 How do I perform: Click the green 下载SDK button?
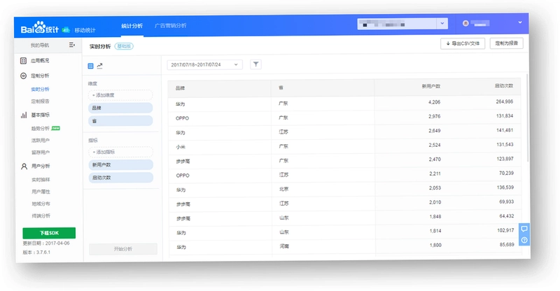(x=49, y=233)
